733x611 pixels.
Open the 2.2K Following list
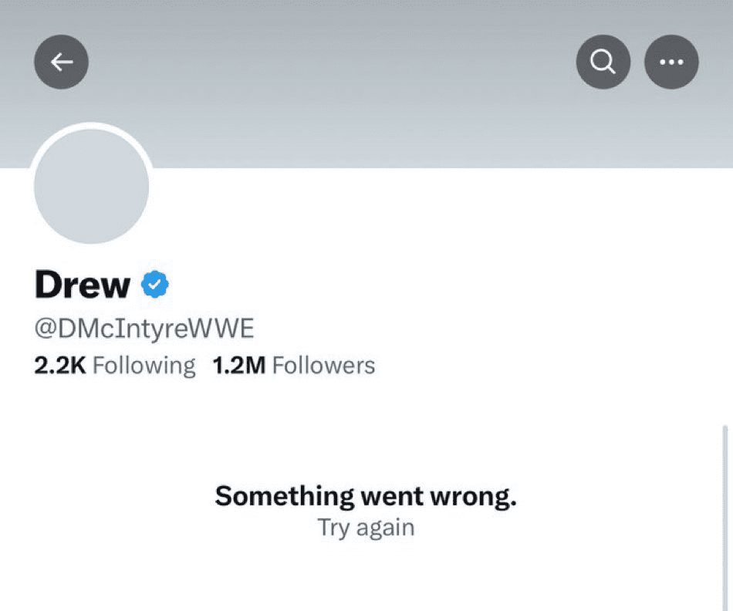[x=114, y=364]
